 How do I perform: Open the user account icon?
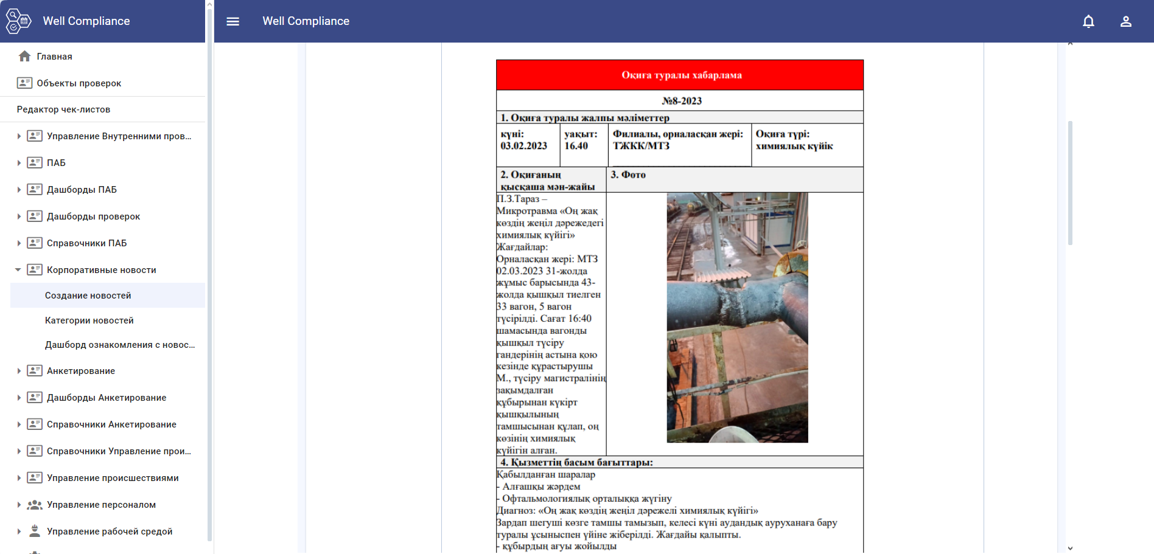pos(1125,21)
